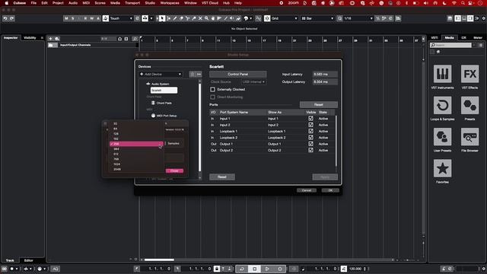Toggle the Mute (M) global button
The image size is (487, 274).
coord(66,18)
